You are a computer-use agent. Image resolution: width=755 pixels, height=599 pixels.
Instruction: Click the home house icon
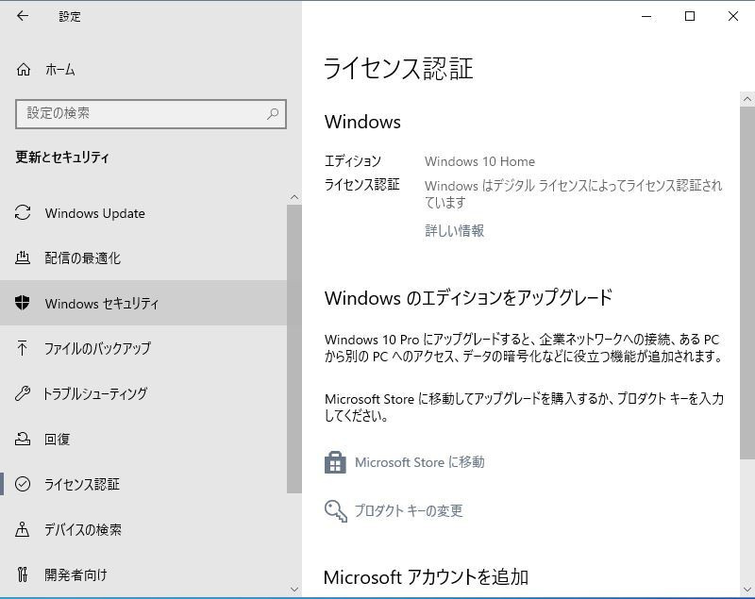point(23,70)
